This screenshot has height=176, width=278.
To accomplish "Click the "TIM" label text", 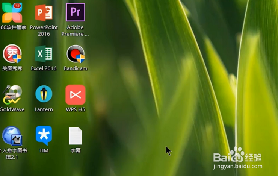I will pyautogui.click(x=44, y=150).
